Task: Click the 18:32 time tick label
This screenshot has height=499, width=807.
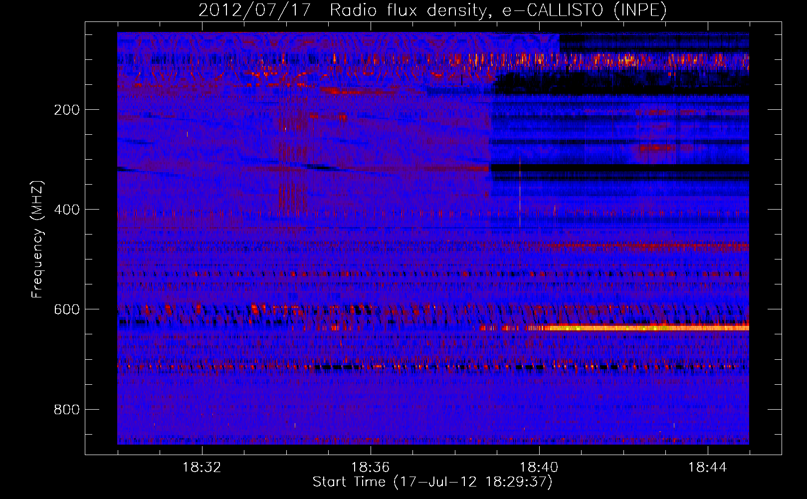Action: click(202, 468)
